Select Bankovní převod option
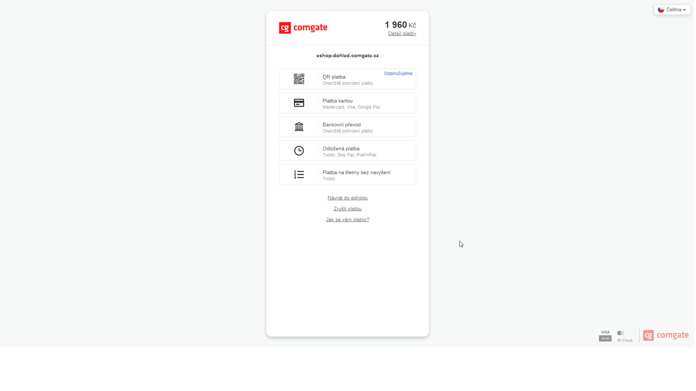The width and height of the screenshot is (696, 391). (348, 127)
